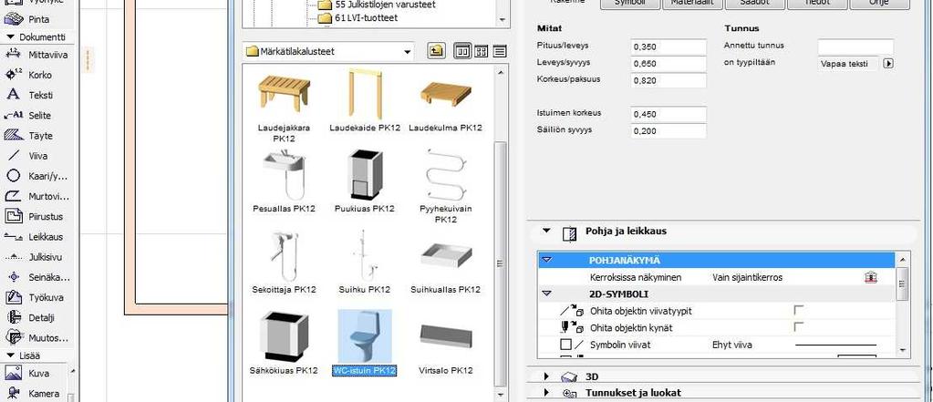Click the Pohja ja leikkaus panel icon
The height and width of the screenshot is (402, 933).
[x=569, y=232]
